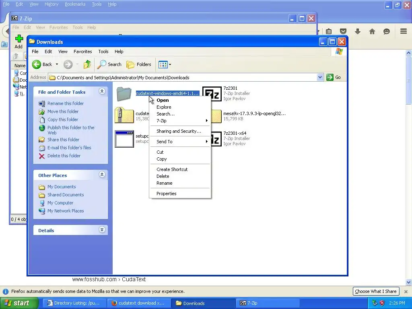Screen dimensions: 412x309
Task: Click Rename this folder task link
Action: point(66,103)
